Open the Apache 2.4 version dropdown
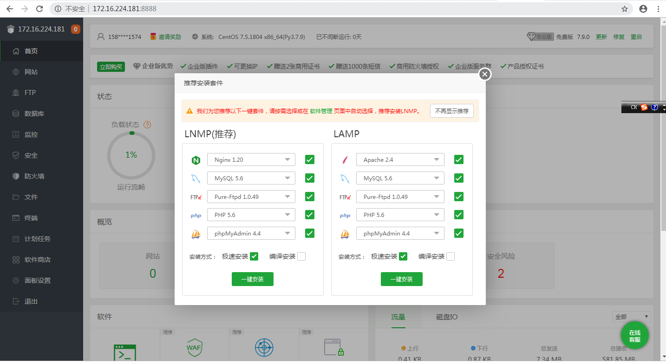 click(x=400, y=159)
